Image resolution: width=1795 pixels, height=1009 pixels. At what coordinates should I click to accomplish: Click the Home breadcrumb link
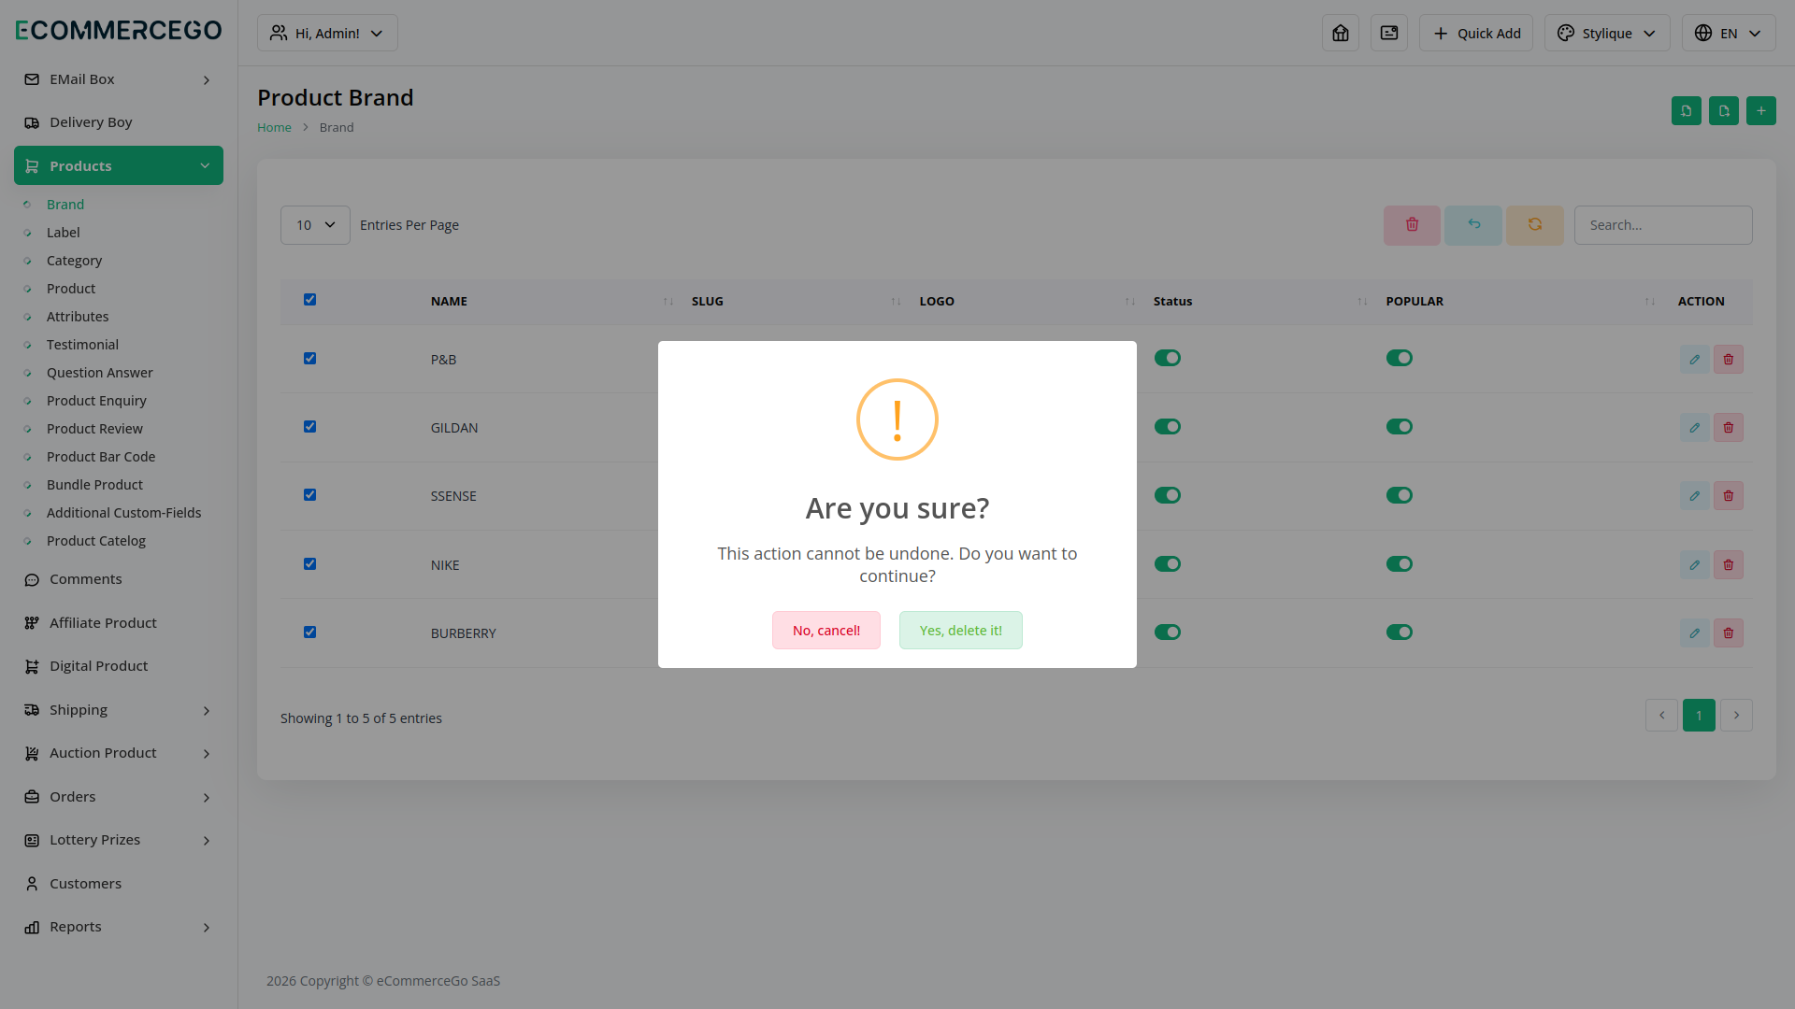pos(274,128)
